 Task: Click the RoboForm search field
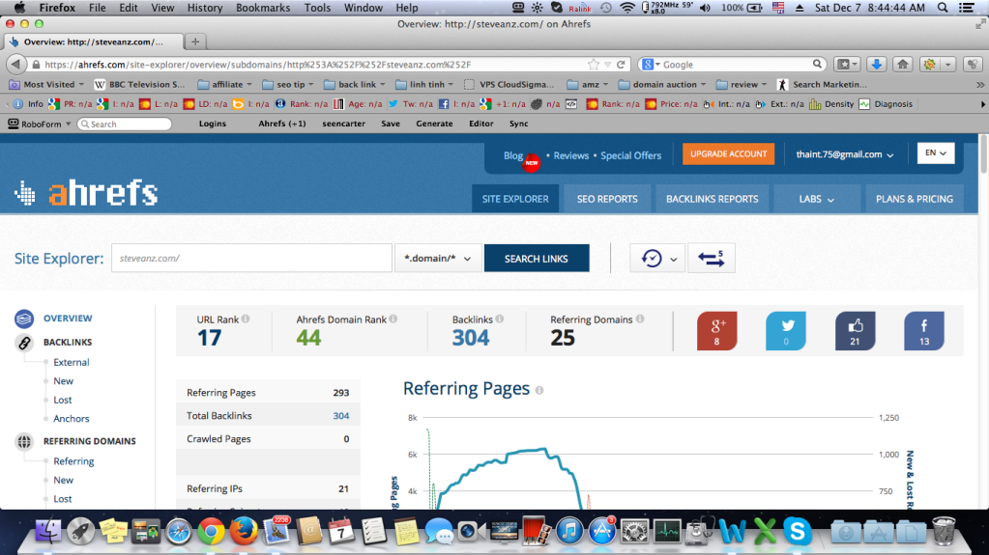point(125,125)
